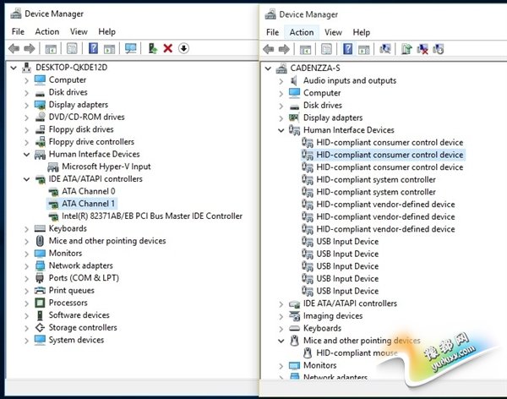
Task: Collapse the CADENZZA-S root node
Action: 270,68
